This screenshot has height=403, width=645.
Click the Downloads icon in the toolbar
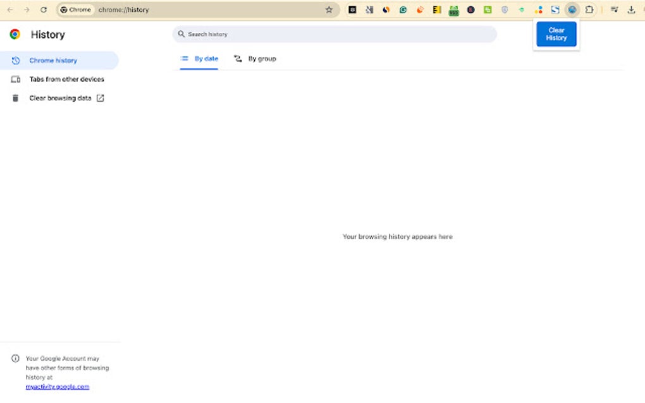pos(632,9)
